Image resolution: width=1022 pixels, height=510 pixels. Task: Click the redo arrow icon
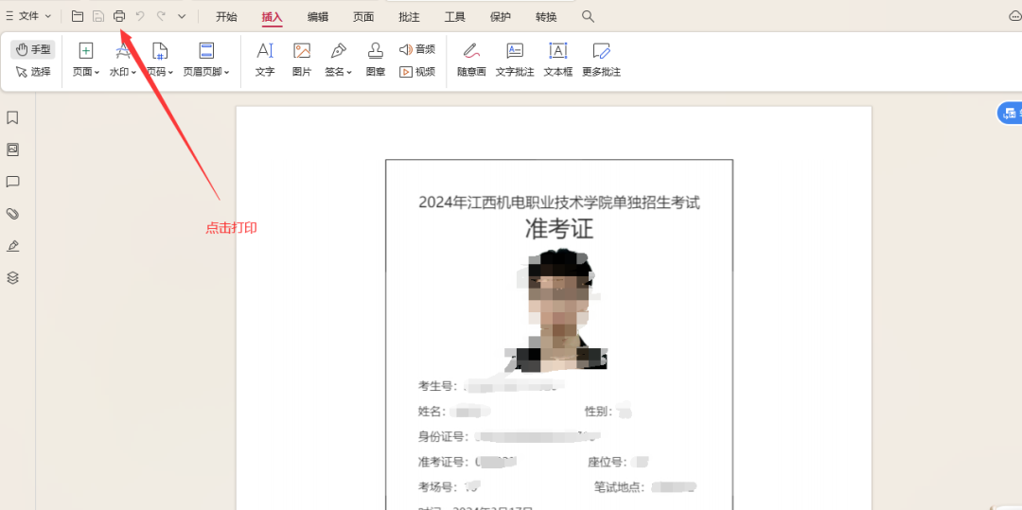[x=160, y=16]
